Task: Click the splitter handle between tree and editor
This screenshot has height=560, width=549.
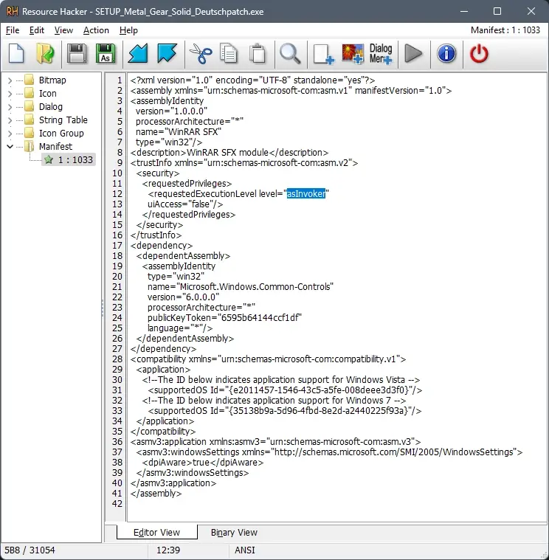Action: click(103, 308)
